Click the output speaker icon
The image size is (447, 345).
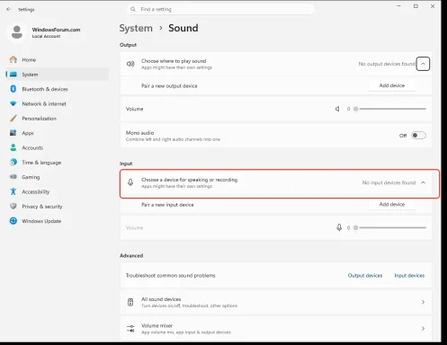130,64
